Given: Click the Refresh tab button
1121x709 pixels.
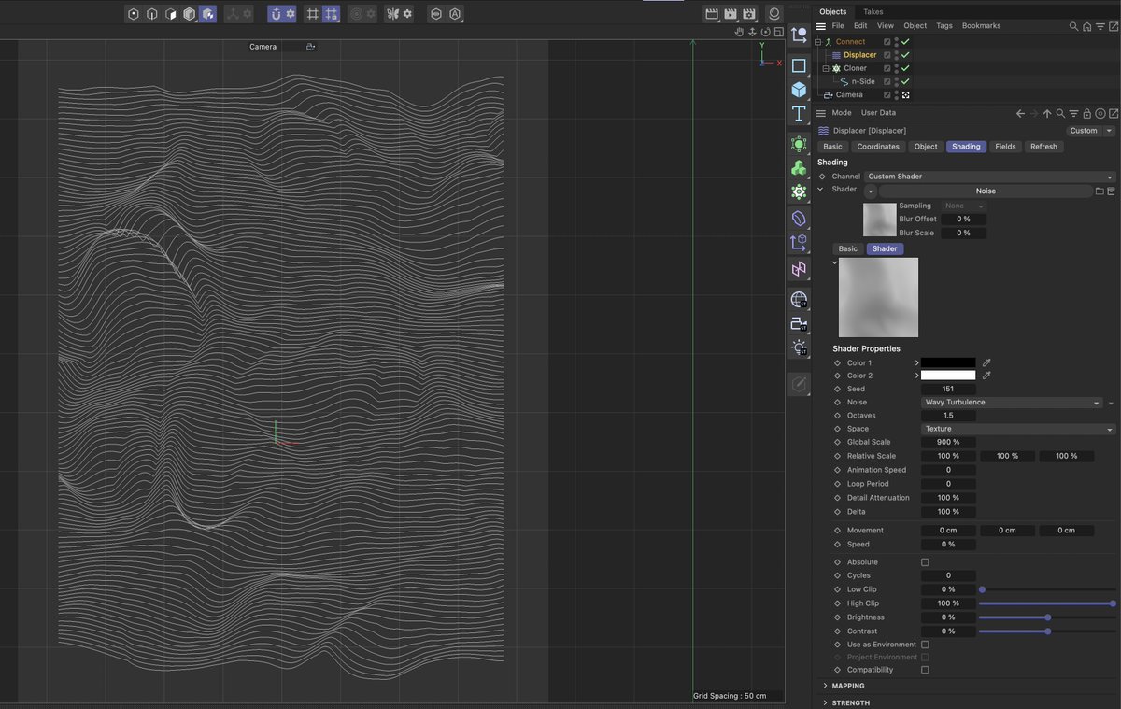Looking at the screenshot, I should click(1043, 147).
